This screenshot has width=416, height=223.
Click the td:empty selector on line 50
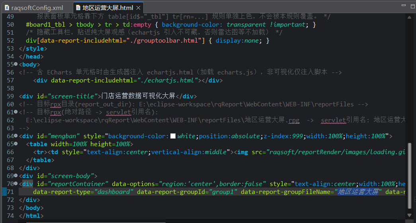tap(137, 25)
